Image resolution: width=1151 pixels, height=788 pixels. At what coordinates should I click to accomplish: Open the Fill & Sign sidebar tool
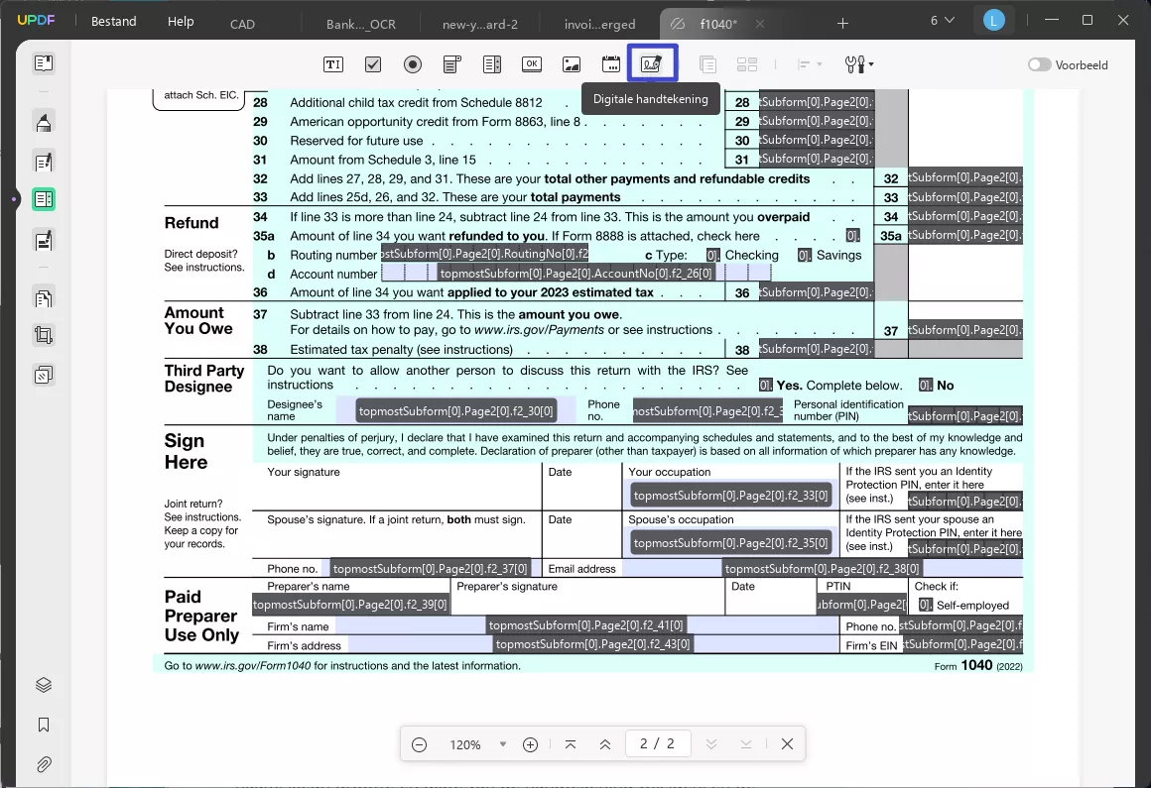[44, 240]
